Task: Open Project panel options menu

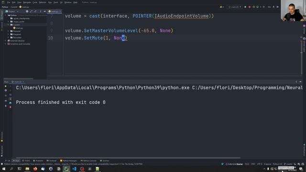Action: click(41, 11)
